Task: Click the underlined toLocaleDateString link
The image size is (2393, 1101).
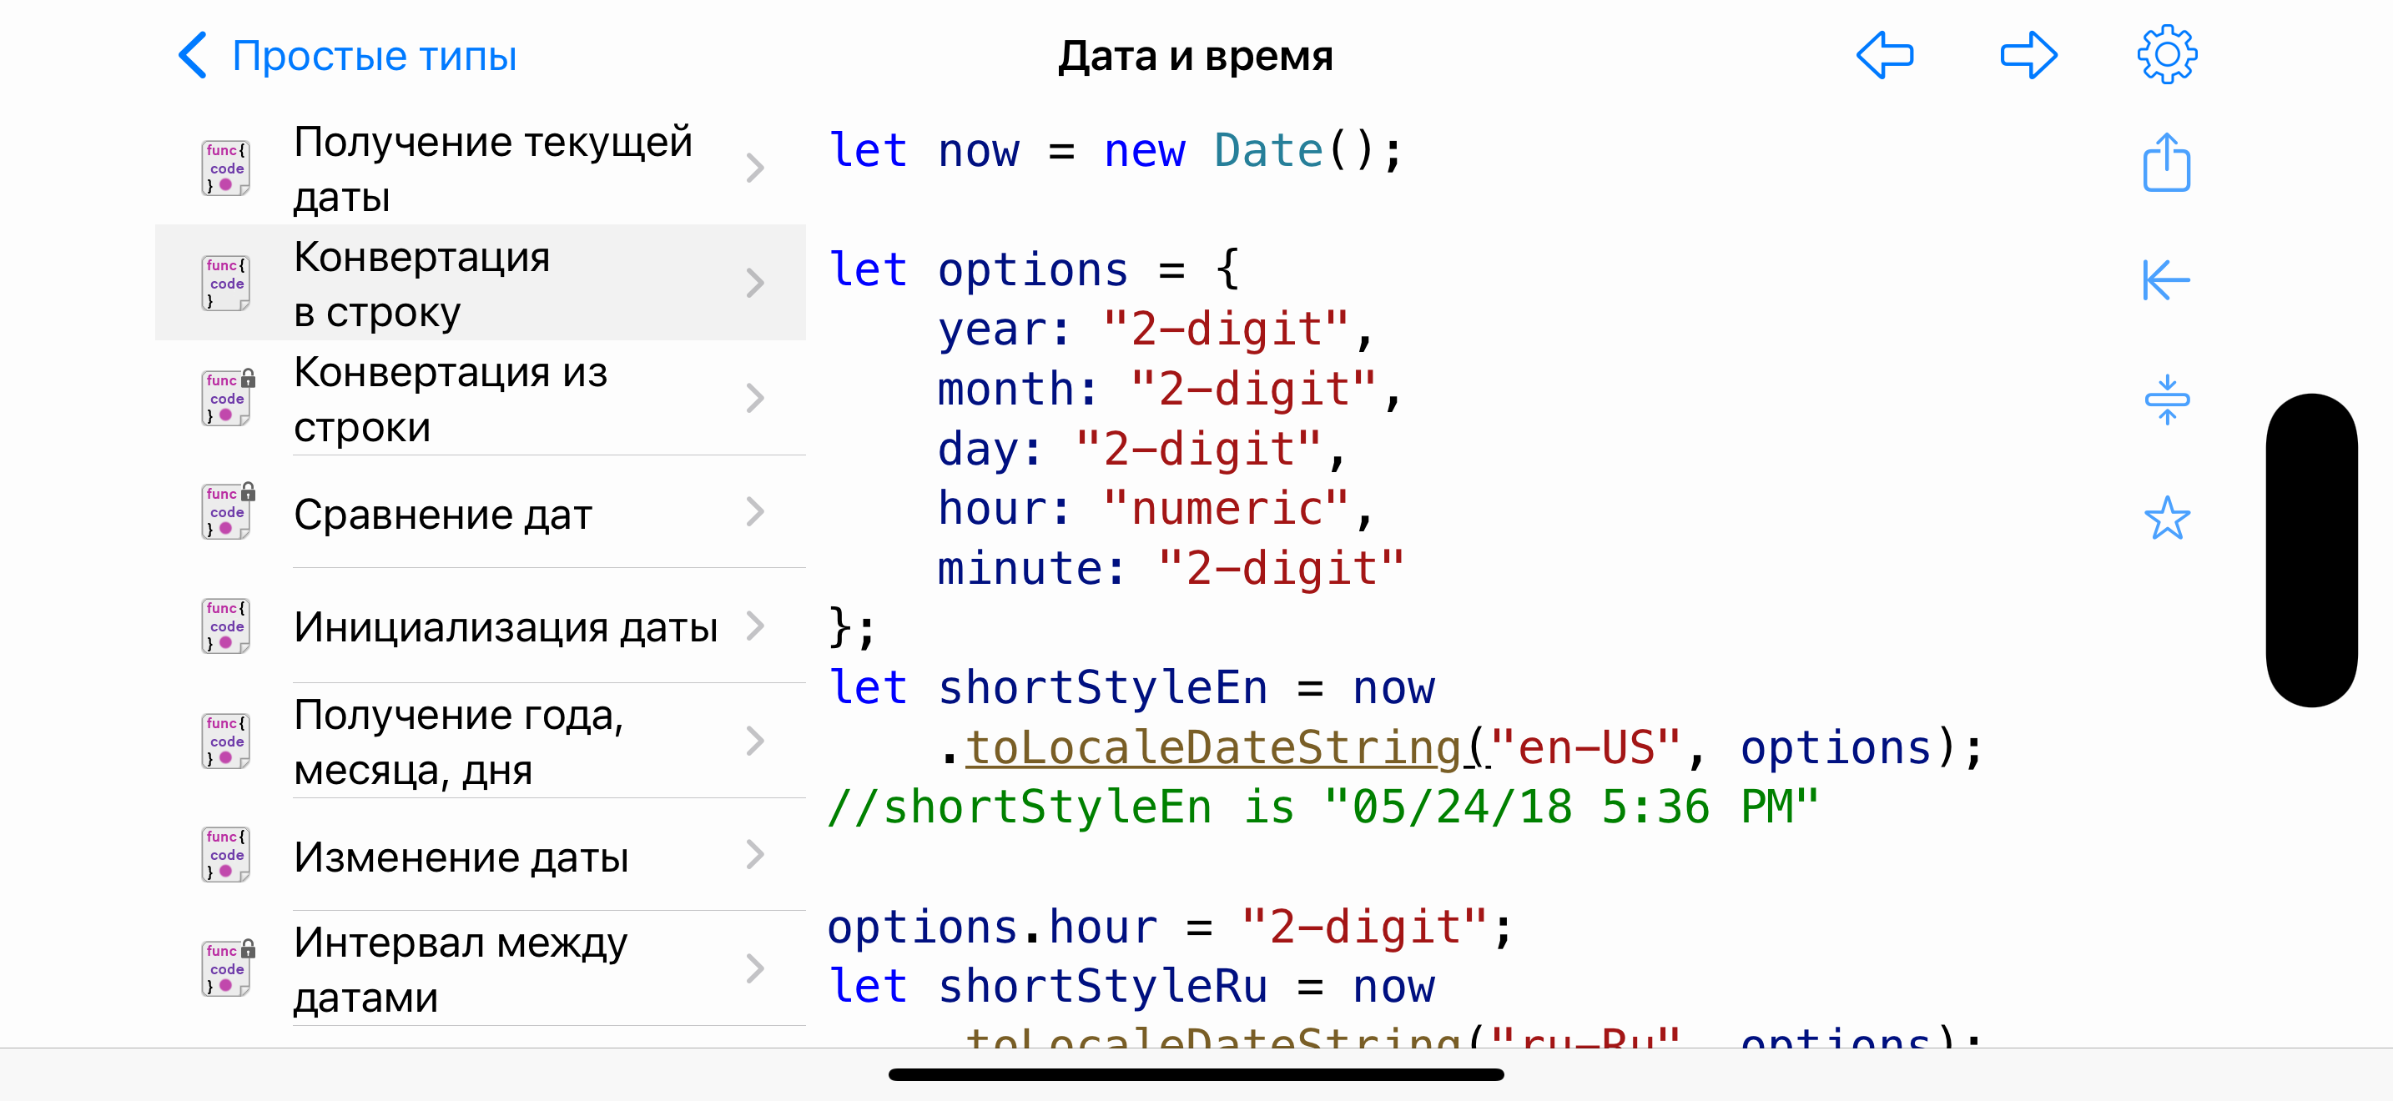Action: pos(1213,748)
